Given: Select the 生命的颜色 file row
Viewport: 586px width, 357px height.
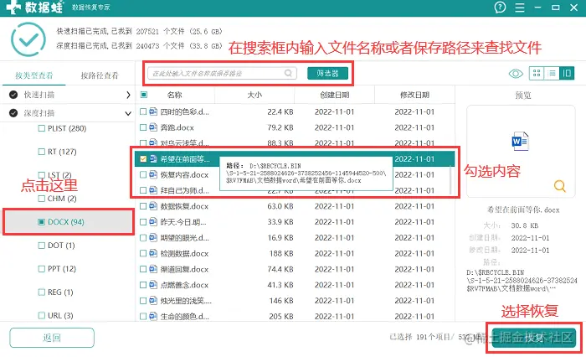Looking at the screenshot, I should (295, 316).
